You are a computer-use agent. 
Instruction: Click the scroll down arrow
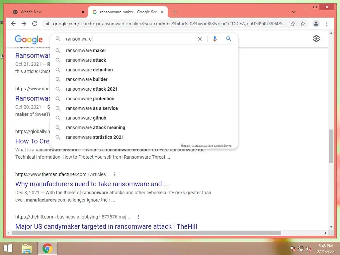click(x=331, y=227)
